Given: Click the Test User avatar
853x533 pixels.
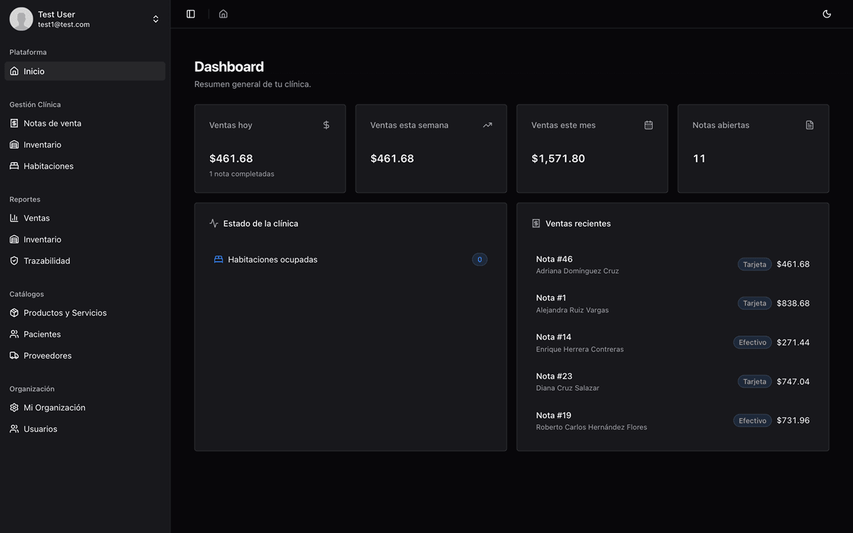Looking at the screenshot, I should point(21,19).
